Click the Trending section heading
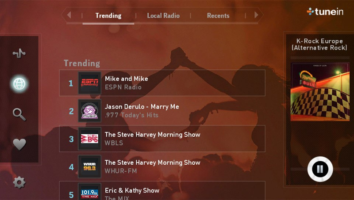 pyautogui.click(x=82, y=63)
